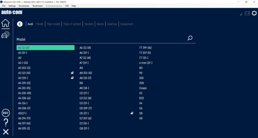The image size is (258, 138).
Task: Select model A4 [16-]
Action: coord(23,103)
